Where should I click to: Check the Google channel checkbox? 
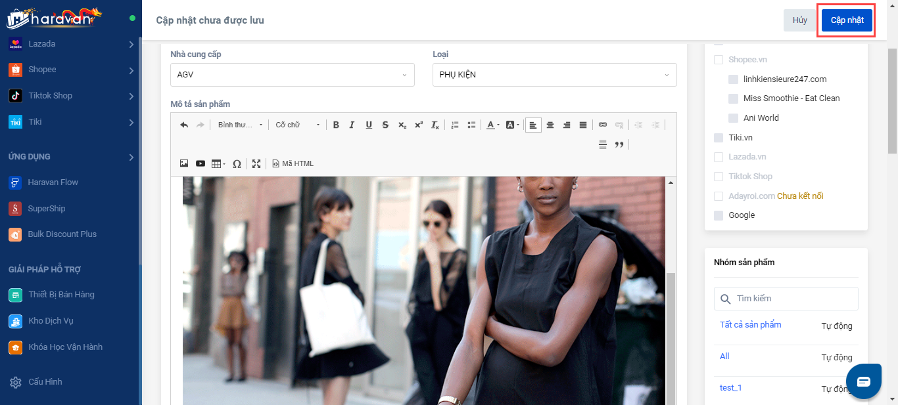[719, 215]
